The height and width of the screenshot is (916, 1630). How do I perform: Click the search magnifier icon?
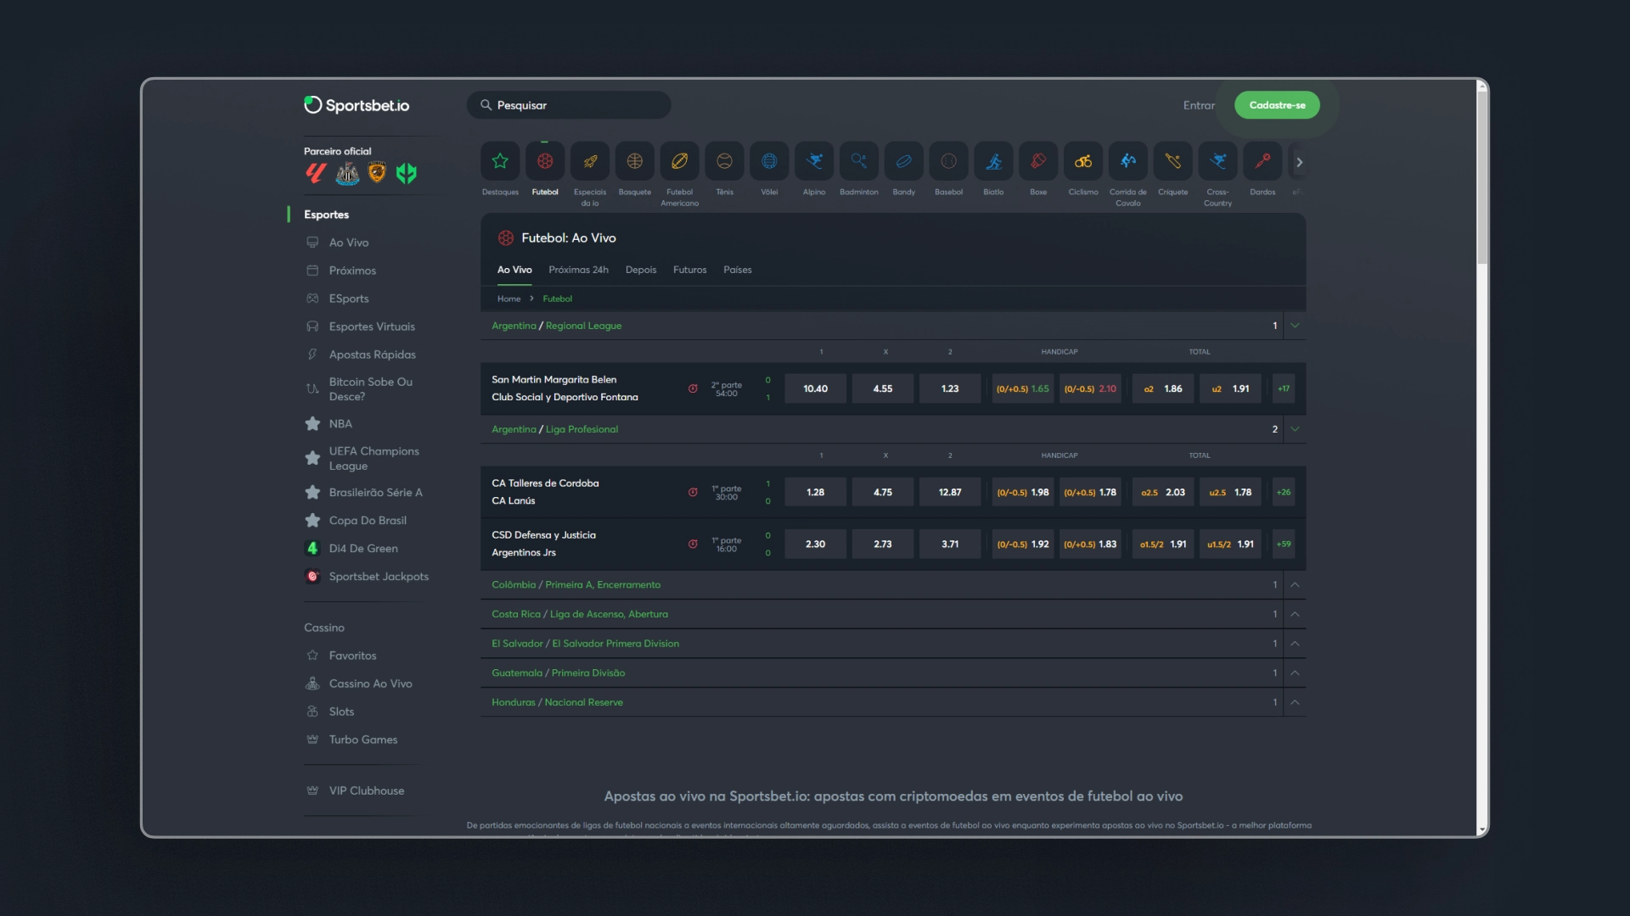486,105
